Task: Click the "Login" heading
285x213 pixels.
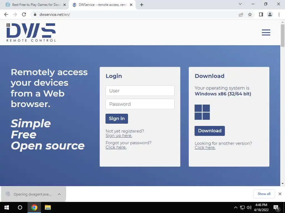Action: tap(114, 76)
